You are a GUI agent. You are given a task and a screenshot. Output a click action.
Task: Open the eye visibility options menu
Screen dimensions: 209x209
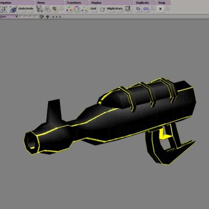tap(47, 17)
